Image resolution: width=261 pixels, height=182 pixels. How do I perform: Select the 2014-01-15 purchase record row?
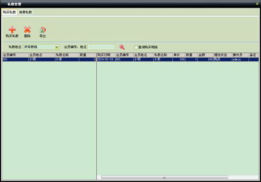click(177, 60)
